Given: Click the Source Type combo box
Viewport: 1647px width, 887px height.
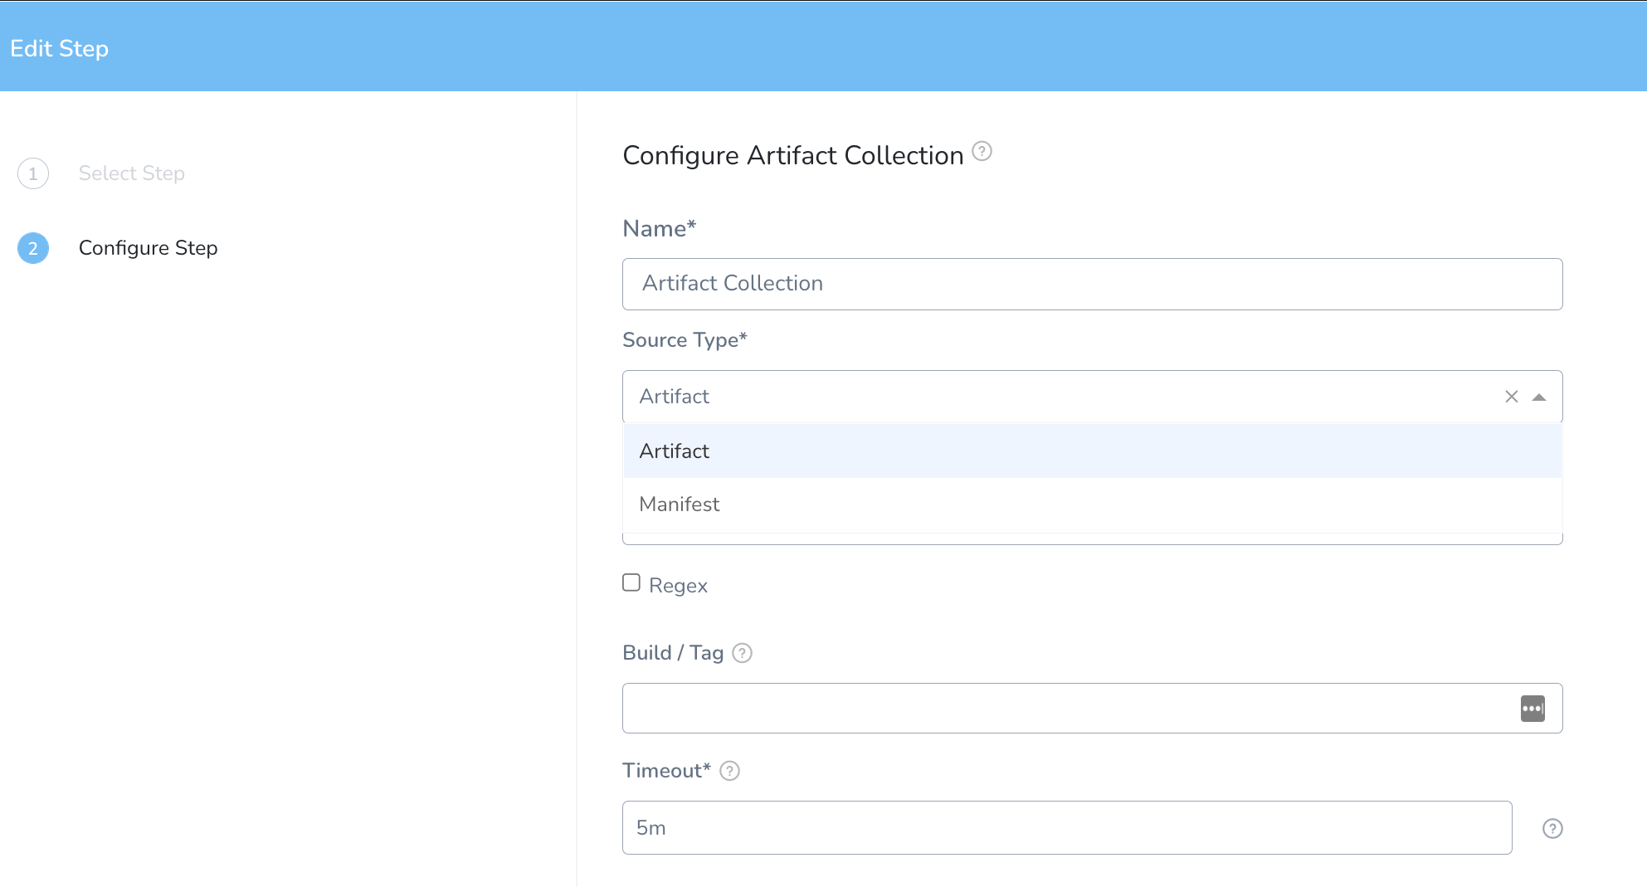Looking at the screenshot, I should [1093, 397].
